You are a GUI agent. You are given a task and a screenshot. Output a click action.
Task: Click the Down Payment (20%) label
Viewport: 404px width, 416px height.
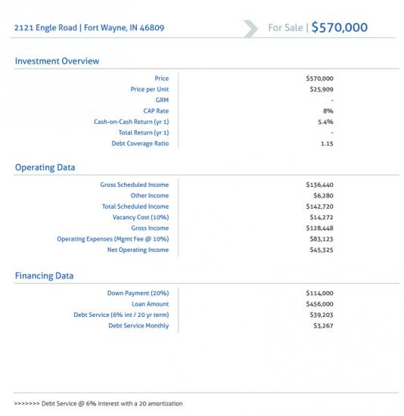(138, 293)
